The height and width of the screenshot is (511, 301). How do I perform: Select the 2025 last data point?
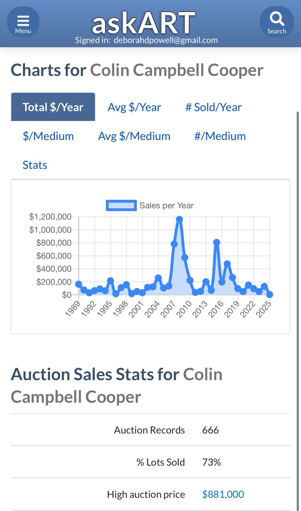click(x=269, y=294)
